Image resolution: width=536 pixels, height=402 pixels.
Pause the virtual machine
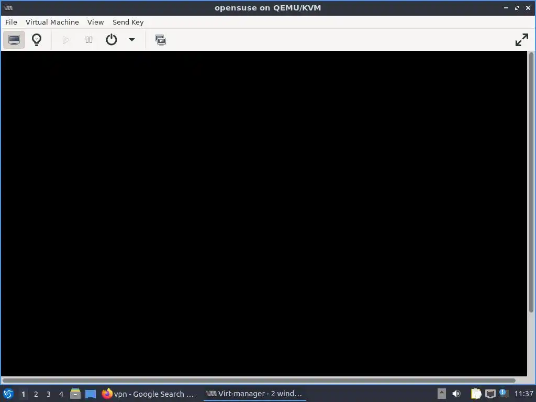[89, 40]
